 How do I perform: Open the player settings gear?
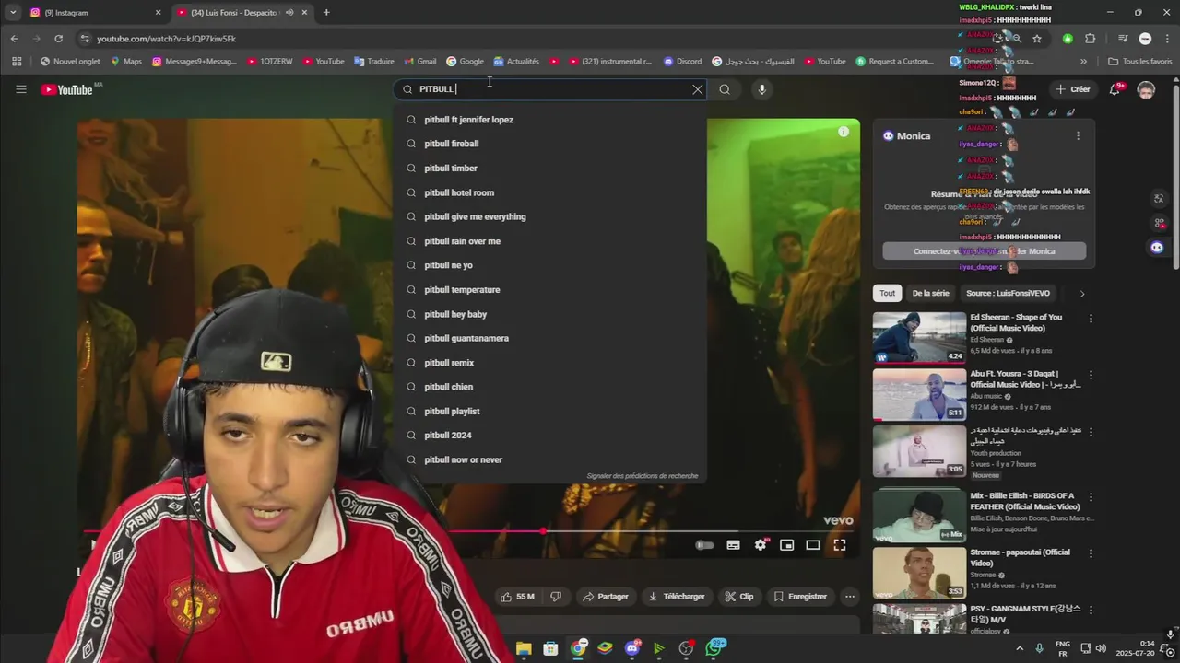(x=761, y=545)
